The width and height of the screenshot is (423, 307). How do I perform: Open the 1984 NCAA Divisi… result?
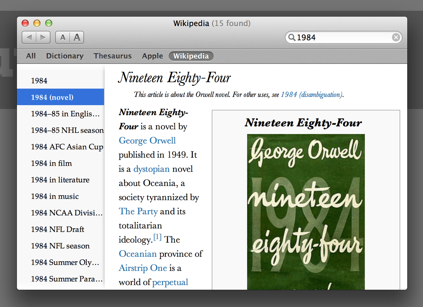pos(61,213)
